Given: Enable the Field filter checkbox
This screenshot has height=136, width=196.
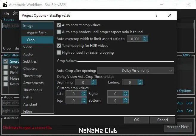Looking at the screenshot, I should click(x=6, y=73).
